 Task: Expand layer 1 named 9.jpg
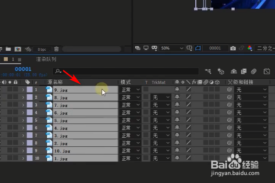tap(23, 90)
